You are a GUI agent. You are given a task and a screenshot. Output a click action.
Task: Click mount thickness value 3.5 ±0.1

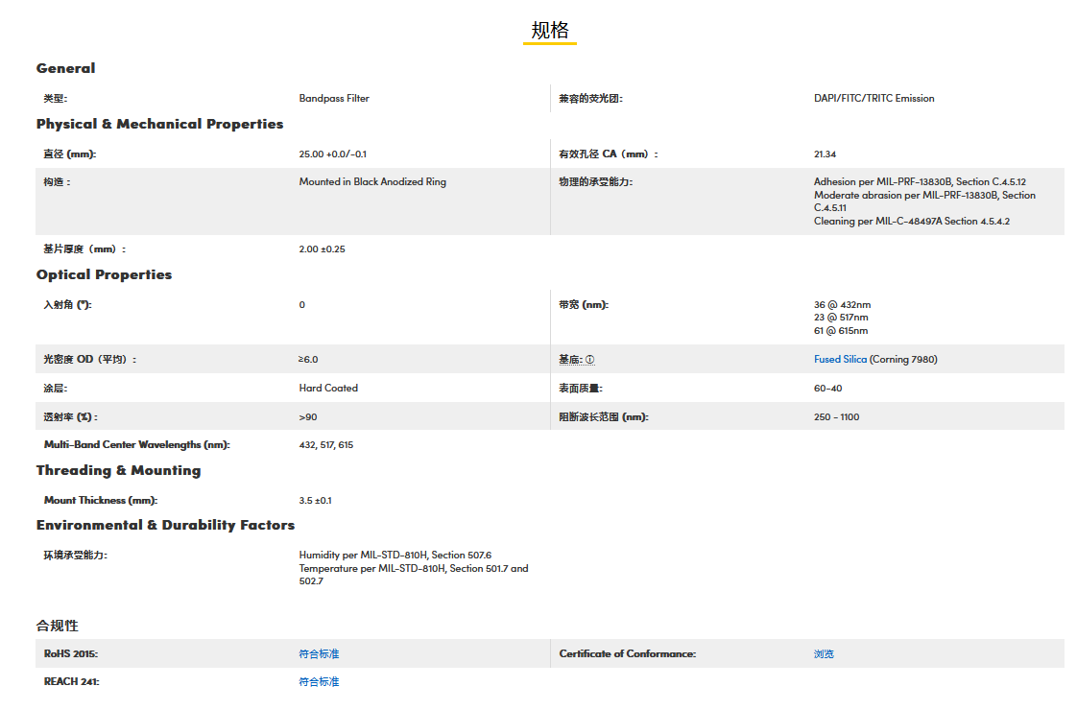click(315, 501)
